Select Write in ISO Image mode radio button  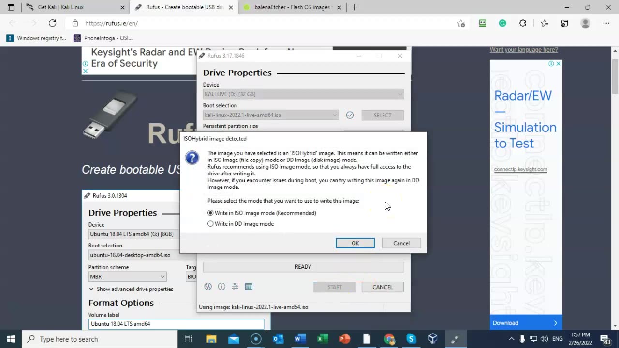[210, 213]
